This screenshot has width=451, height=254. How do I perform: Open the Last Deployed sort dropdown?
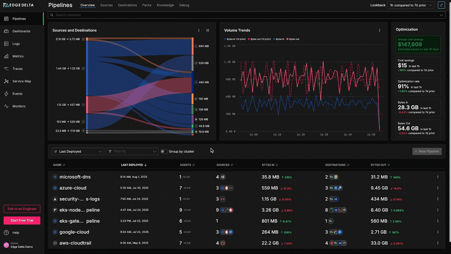click(78, 151)
